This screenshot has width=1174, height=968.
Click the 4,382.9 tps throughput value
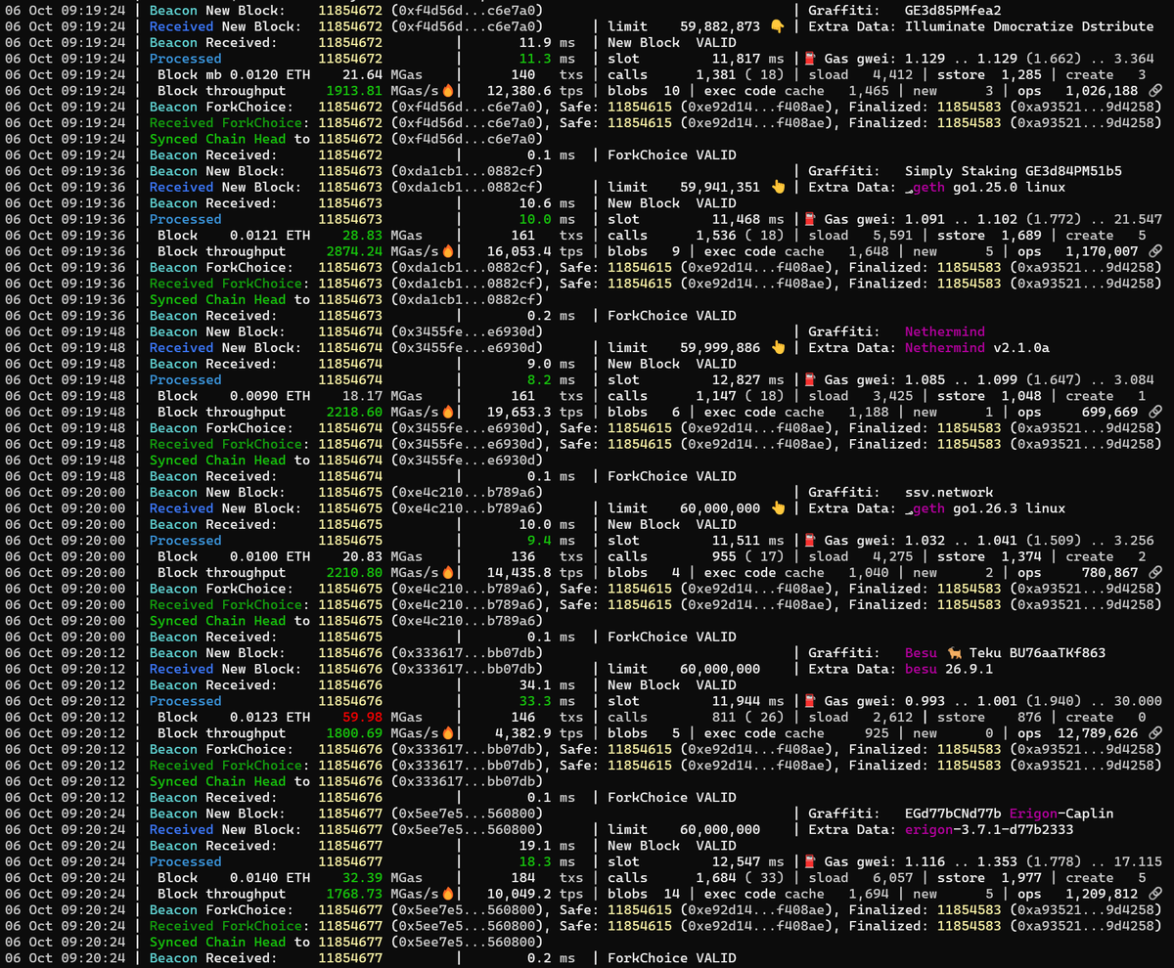tap(521, 733)
